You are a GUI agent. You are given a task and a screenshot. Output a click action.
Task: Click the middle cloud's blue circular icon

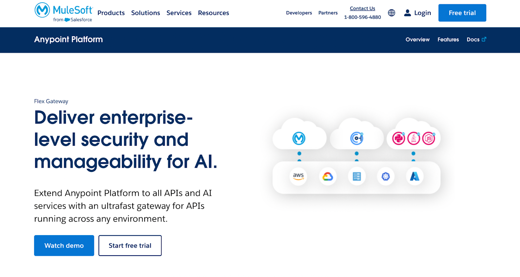(x=357, y=138)
